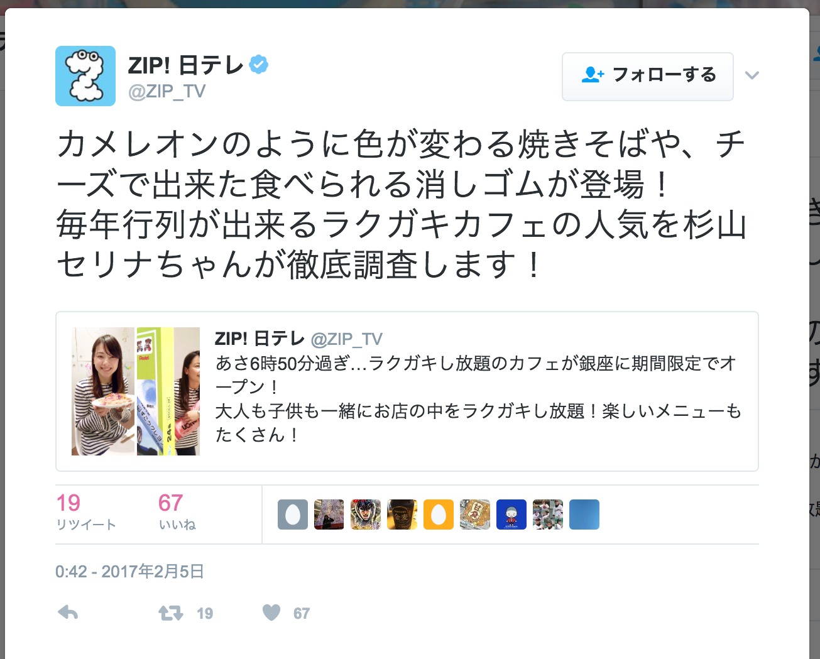Click the reply arrow icon

(68, 613)
